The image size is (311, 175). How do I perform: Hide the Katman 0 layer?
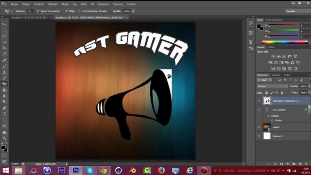[259, 136]
